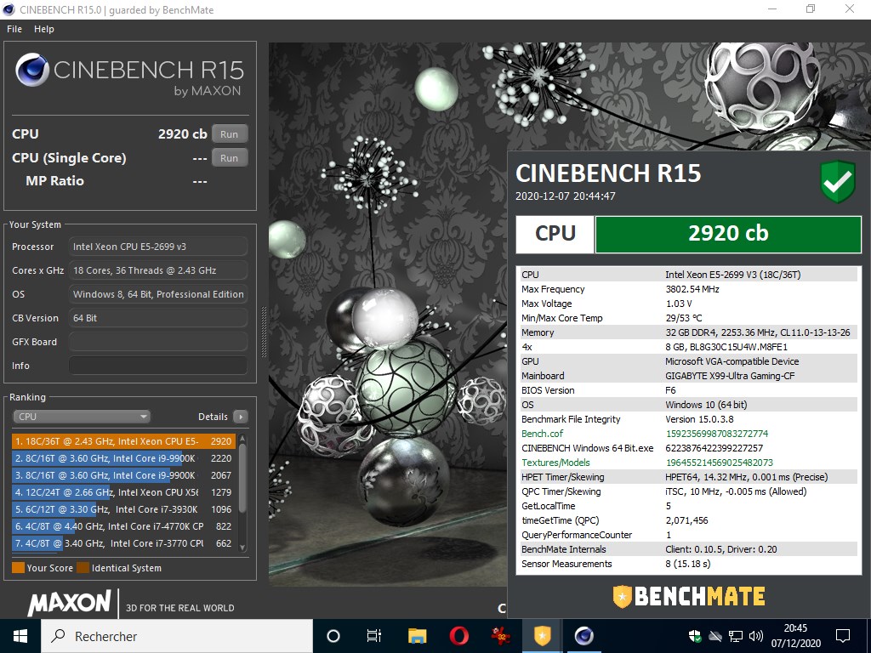The height and width of the screenshot is (653, 871).
Task: Open the File menu
Action: [x=14, y=29]
